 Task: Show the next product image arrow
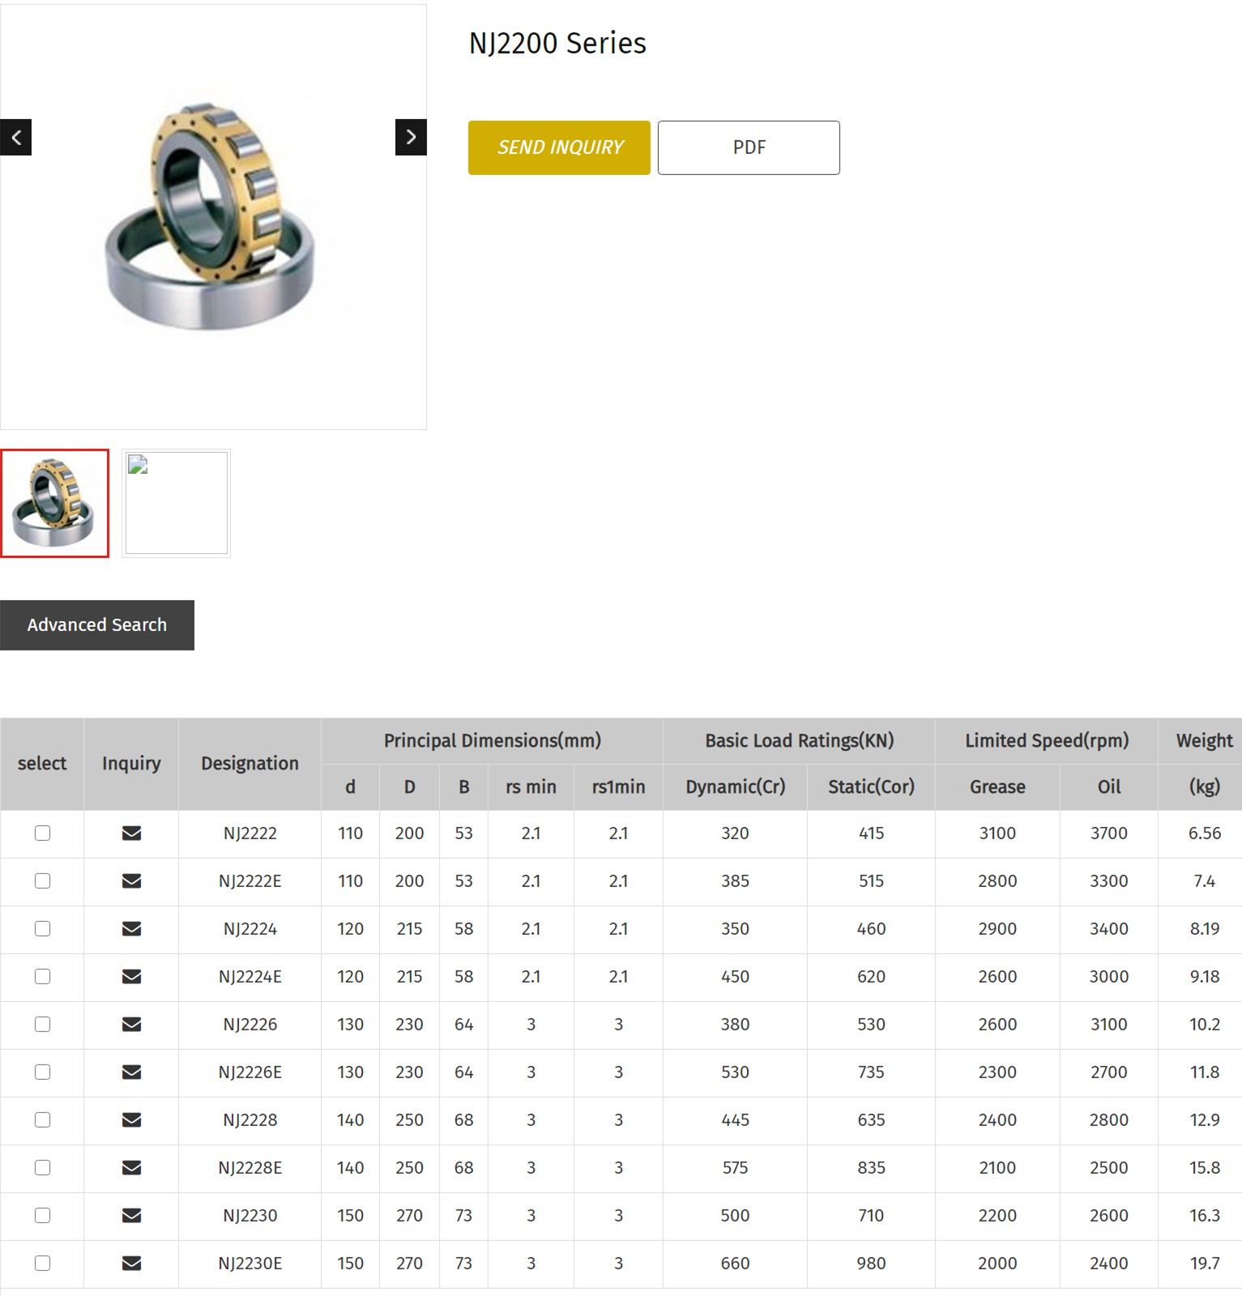411,137
